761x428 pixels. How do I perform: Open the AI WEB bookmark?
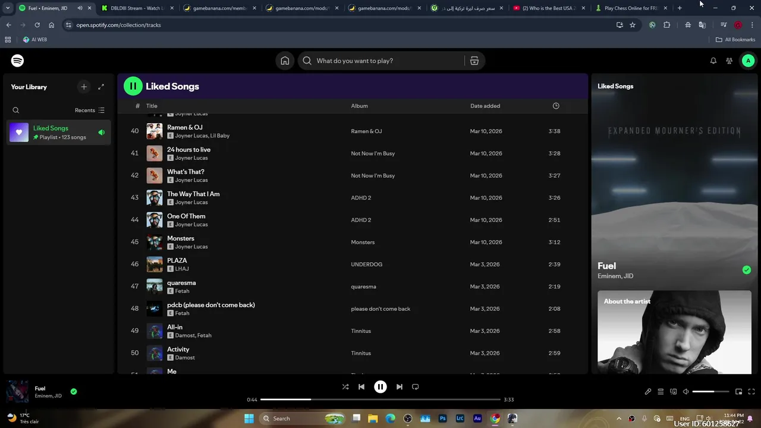click(34, 40)
